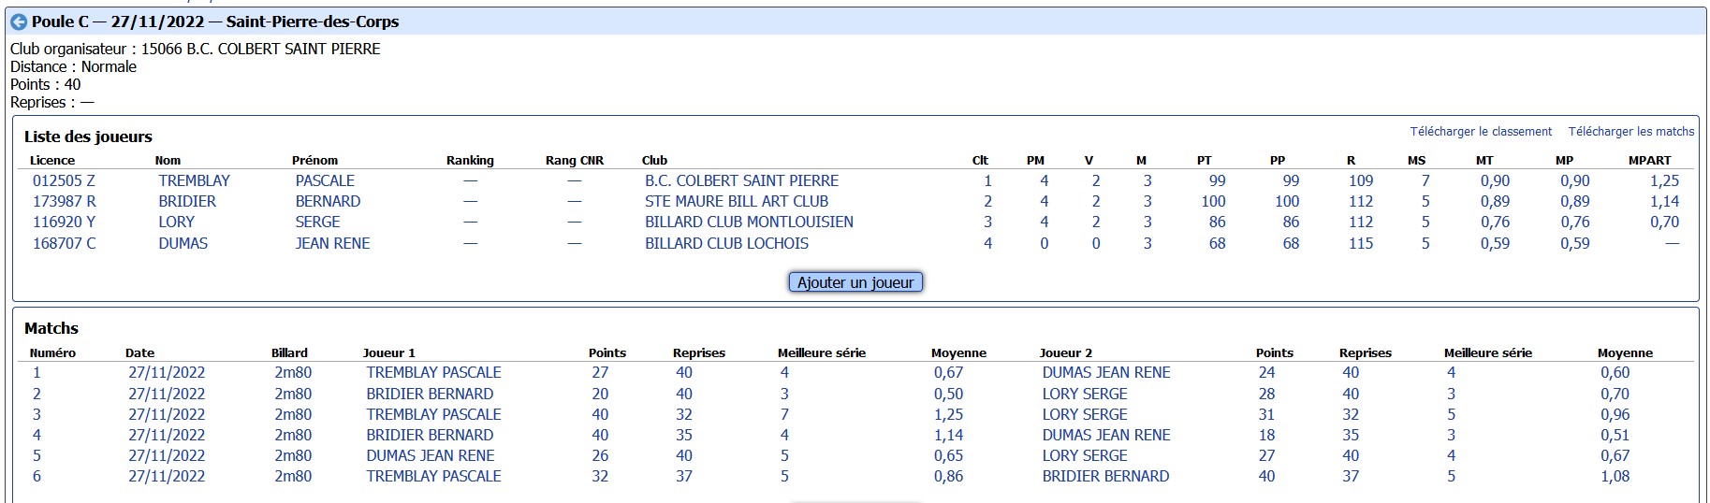
Task: Click the Clt column header
Action: tap(980, 160)
